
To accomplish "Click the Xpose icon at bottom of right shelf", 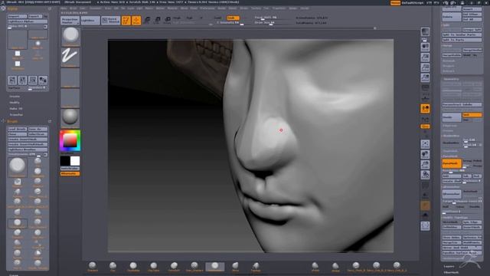I will pyautogui.click(x=425, y=226).
